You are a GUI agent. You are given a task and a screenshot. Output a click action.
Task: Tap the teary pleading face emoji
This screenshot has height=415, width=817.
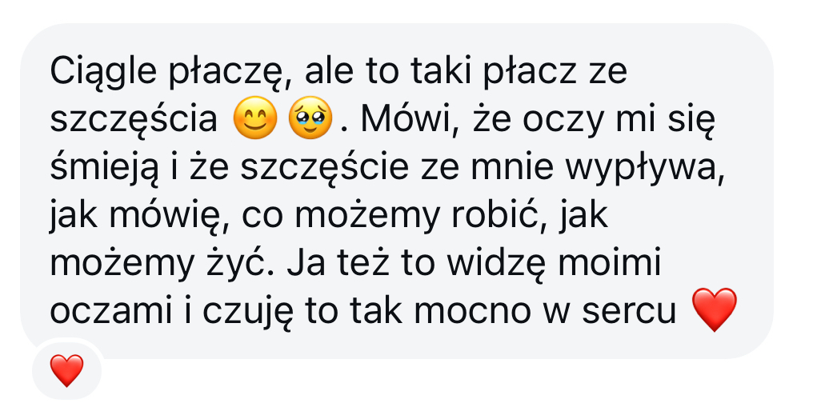pyautogui.click(x=310, y=118)
